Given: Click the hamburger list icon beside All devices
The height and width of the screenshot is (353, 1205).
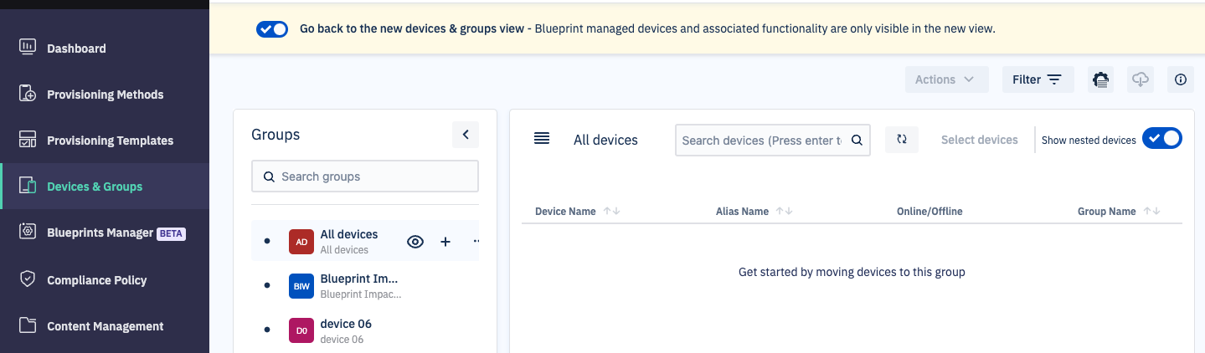Looking at the screenshot, I should point(542,138).
